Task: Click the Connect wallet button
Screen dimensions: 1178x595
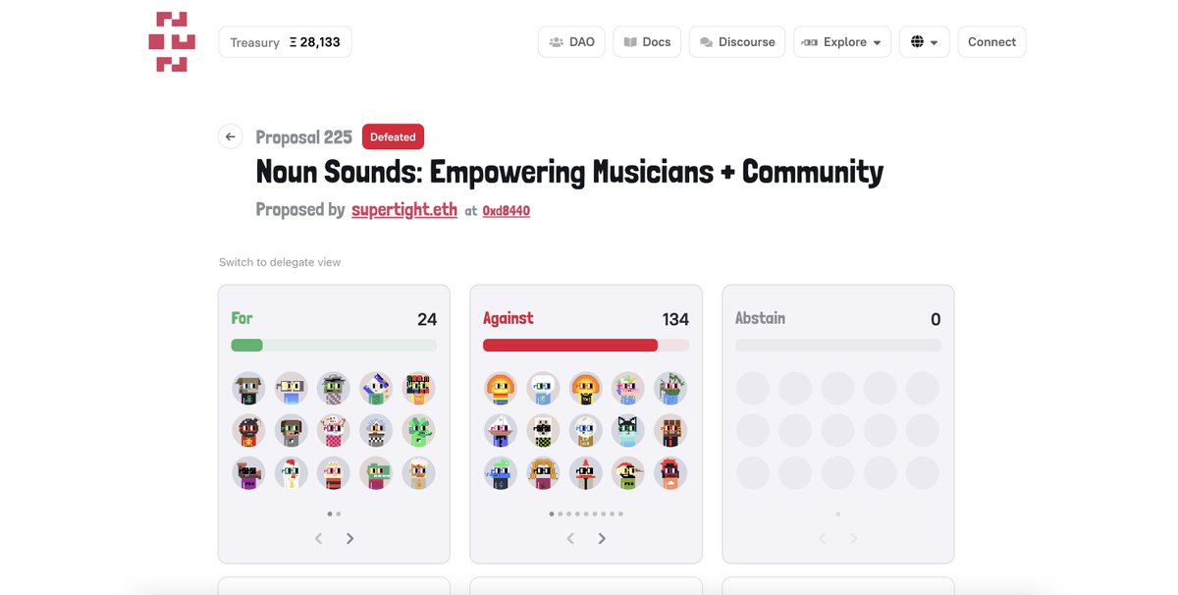Action: click(x=991, y=42)
